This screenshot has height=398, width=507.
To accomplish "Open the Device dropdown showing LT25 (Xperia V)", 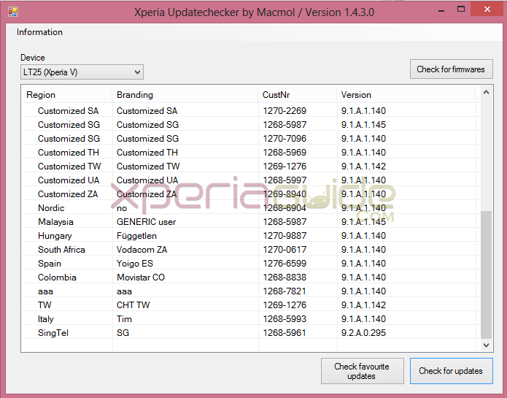I will [82, 72].
